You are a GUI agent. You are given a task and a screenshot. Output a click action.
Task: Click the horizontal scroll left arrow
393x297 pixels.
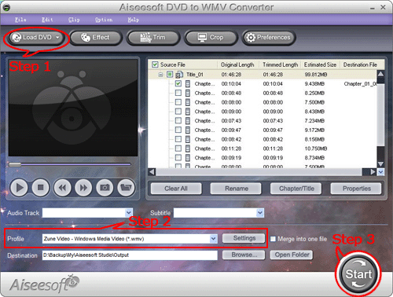[152, 172]
